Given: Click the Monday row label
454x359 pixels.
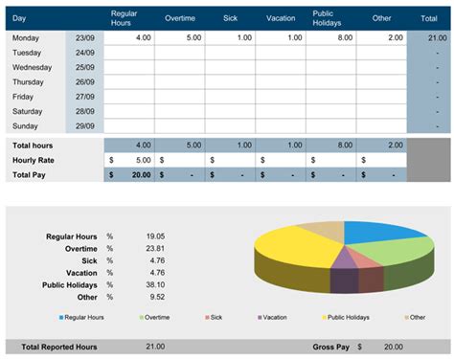Looking at the screenshot, I should pyautogui.click(x=26, y=38).
